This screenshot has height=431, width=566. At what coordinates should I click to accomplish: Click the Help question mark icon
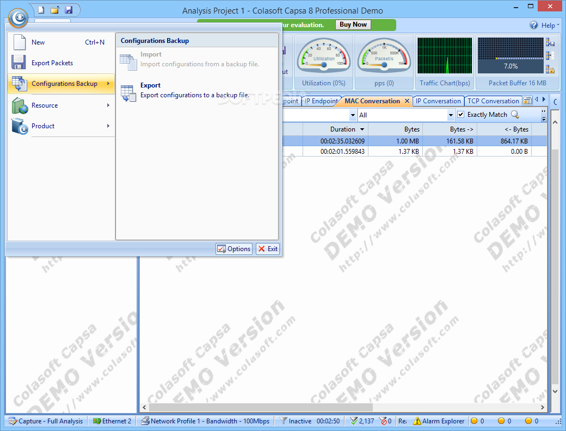pos(533,25)
